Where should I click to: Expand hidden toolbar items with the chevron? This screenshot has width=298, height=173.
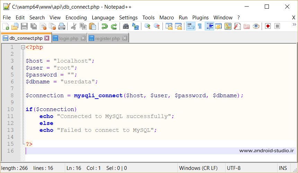click(x=294, y=25)
